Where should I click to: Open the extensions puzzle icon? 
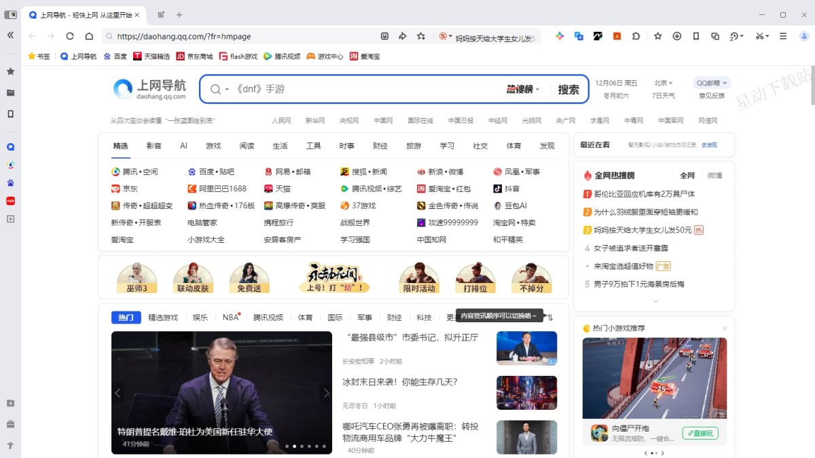636,36
